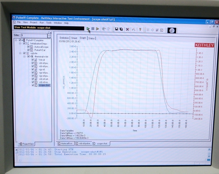Uncheck the PulseIV-Complete checkbox
This screenshot has width=219, height=174.
(x=20, y=40)
